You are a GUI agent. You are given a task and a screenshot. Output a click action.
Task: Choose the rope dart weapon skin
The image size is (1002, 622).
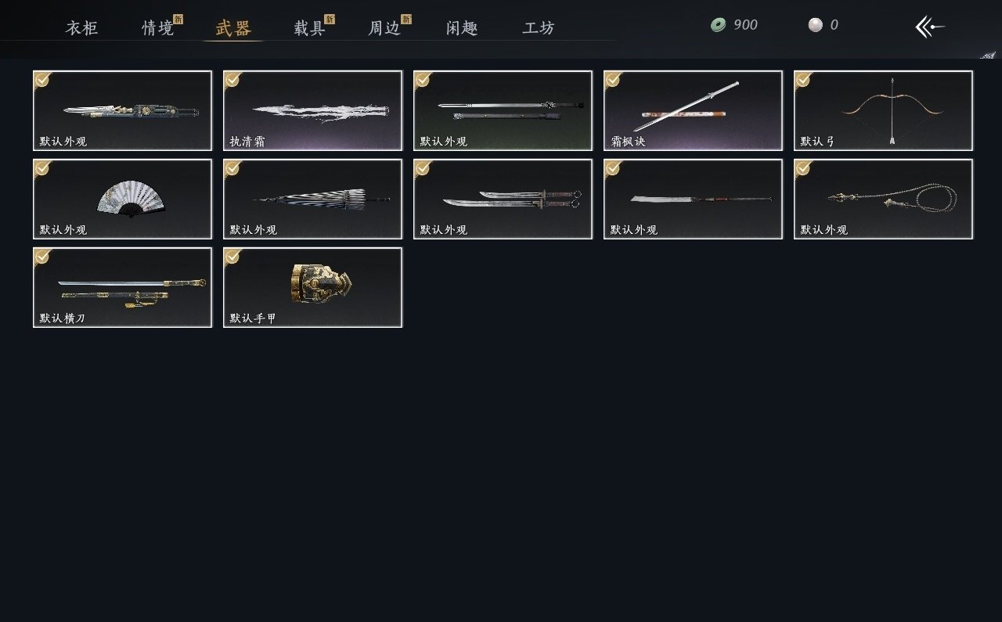(x=884, y=200)
